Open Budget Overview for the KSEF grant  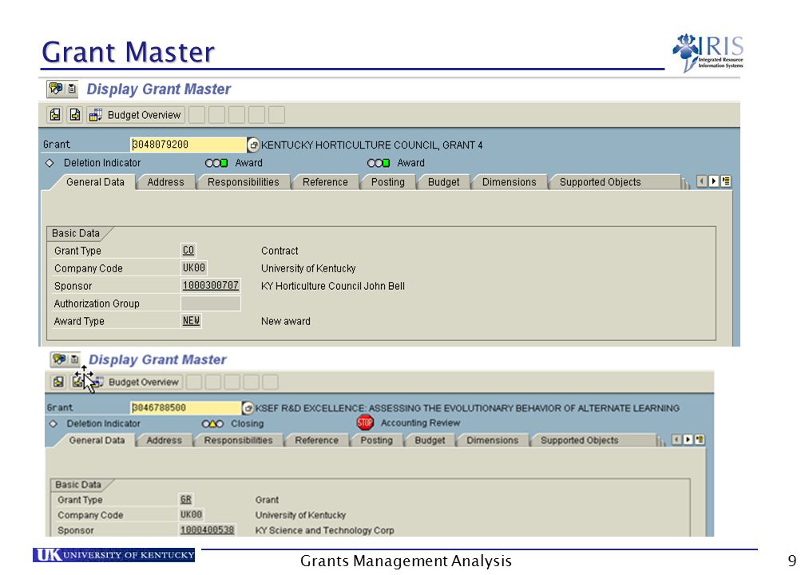(x=137, y=382)
